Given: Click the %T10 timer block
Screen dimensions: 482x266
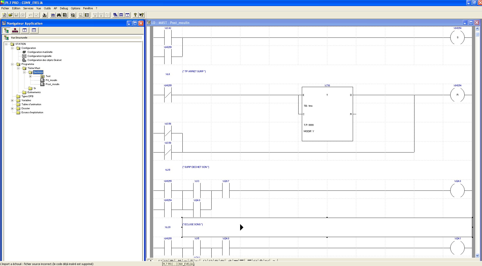Looking at the screenshot, I should (327, 114).
